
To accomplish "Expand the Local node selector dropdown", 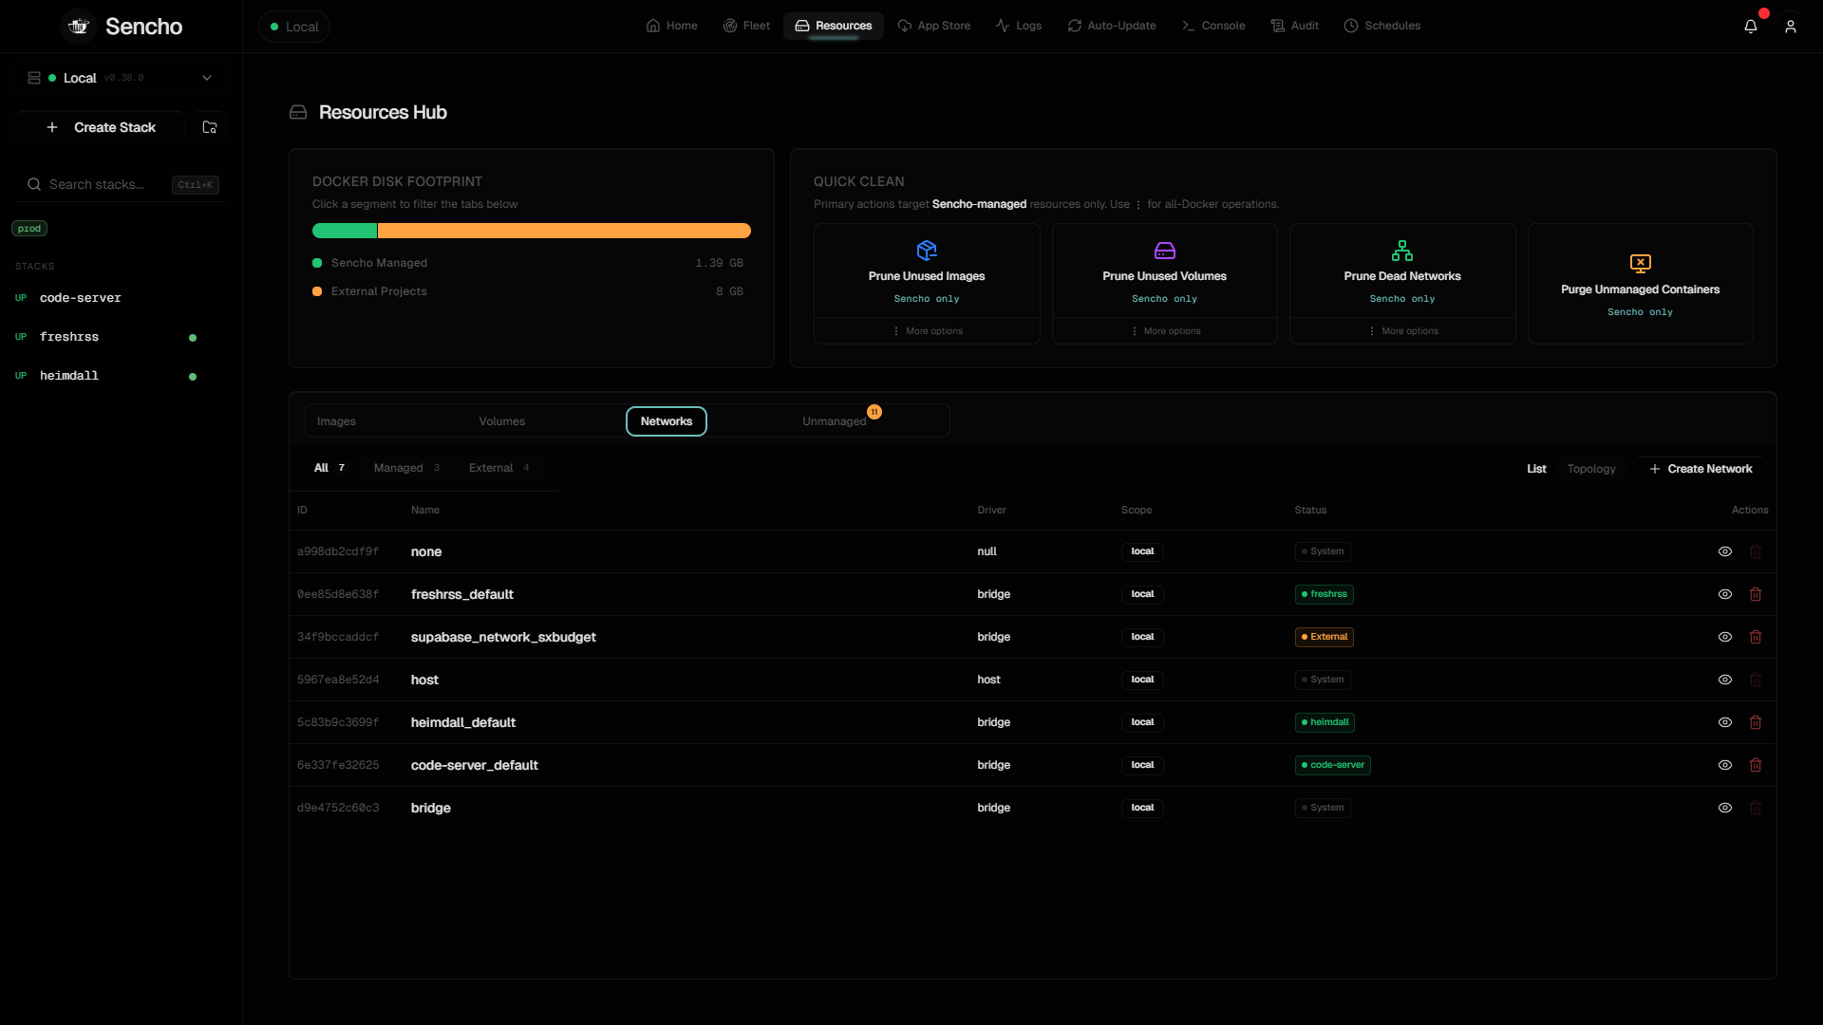I will pyautogui.click(x=121, y=78).
